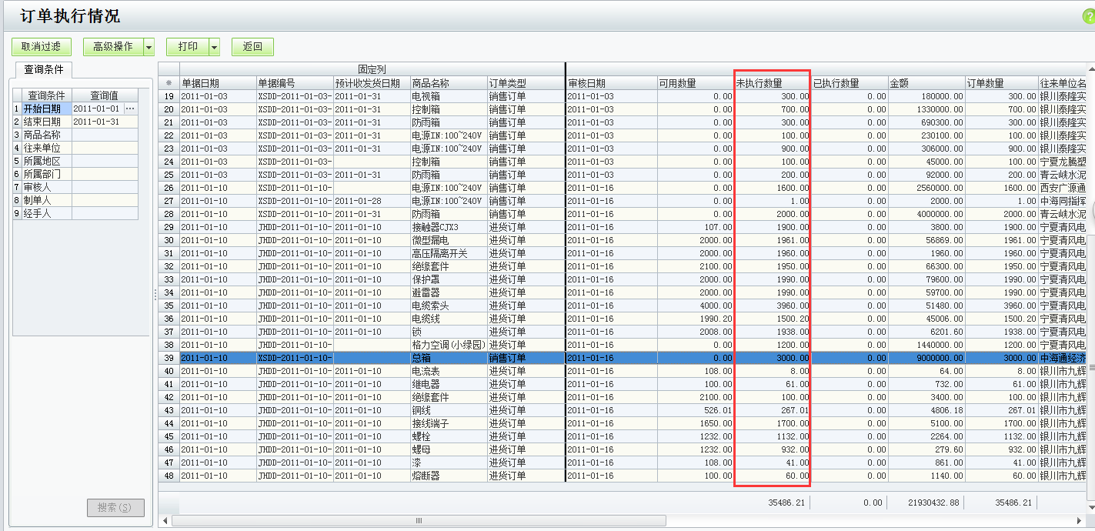Click the horizontal scrollbar left arrow
The image size is (1095, 531).
tap(165, 521)
